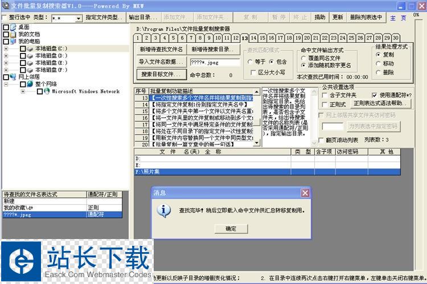Switch to tab 5
427x284 pixels.
173,38
